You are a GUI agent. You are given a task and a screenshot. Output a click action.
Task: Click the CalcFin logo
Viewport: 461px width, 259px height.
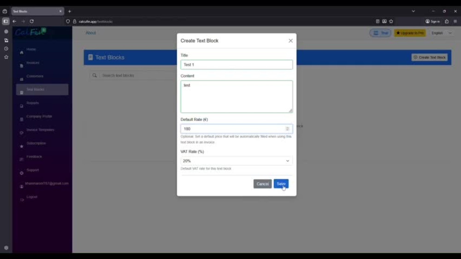(x=30, y=32)
